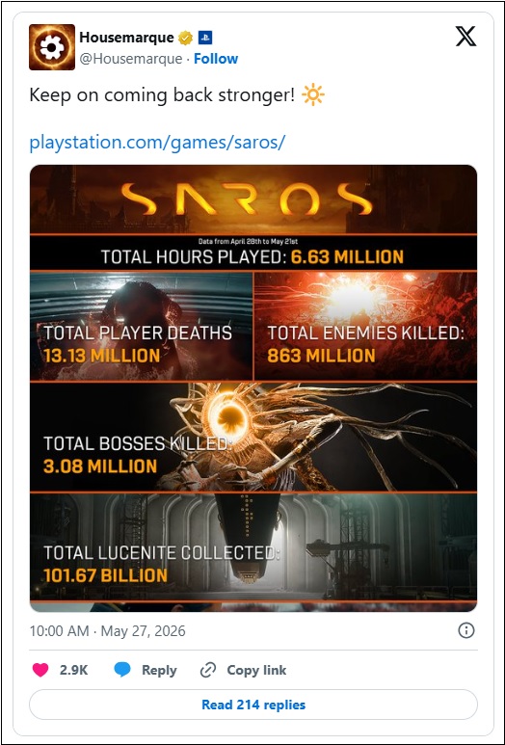Viewport: 505px width, 745px height.
Task: Click the sun emoji in the post text
Action: (313, 95)
